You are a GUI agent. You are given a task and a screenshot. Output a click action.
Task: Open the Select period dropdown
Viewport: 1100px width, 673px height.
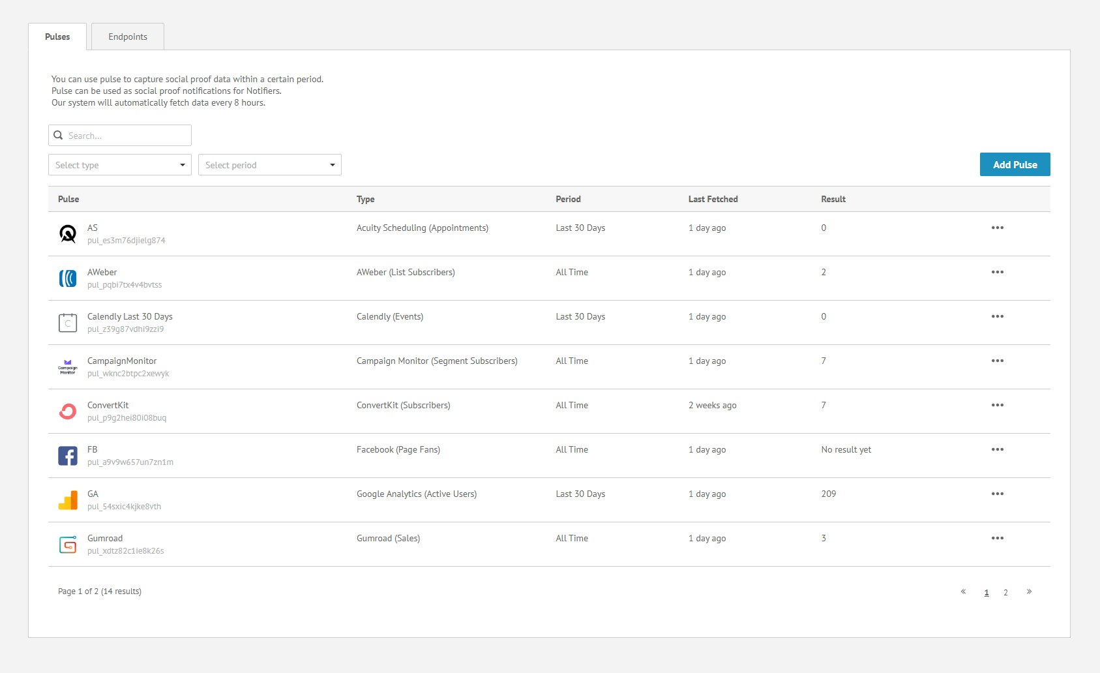pyautogui.click(x=270, y=165)
